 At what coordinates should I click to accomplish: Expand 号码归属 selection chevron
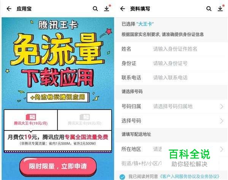[222, 107]
